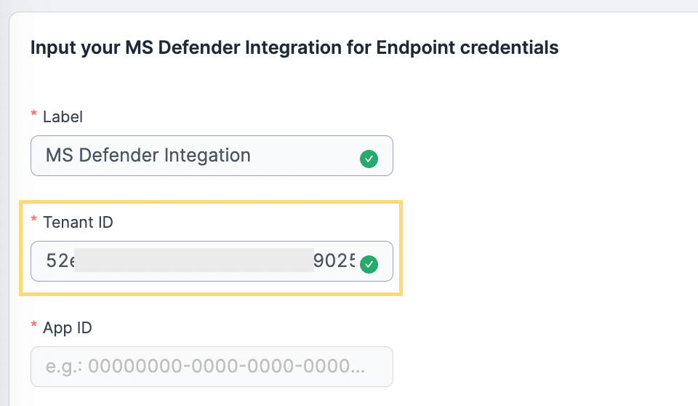Click the red asterisk beside Label
698x406 pixels.
pyautogui.click(x=34, y=114)
